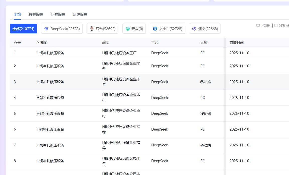289x175 pixels.
Task: Click the 全部(210774) filter button
Action: click(23, 28)
